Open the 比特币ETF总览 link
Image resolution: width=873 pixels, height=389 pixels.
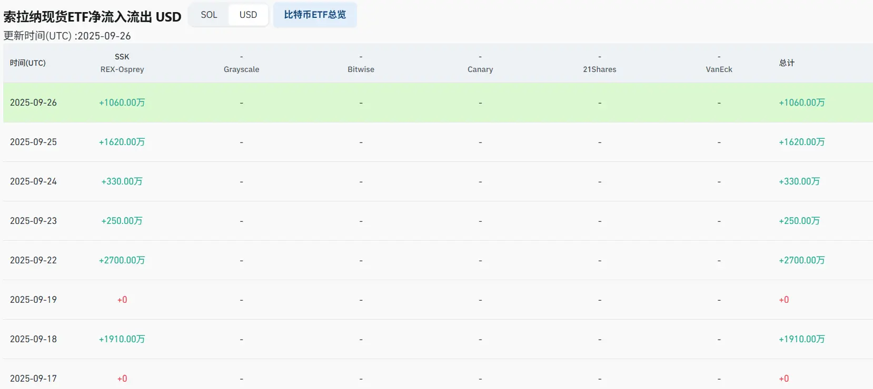315,15
